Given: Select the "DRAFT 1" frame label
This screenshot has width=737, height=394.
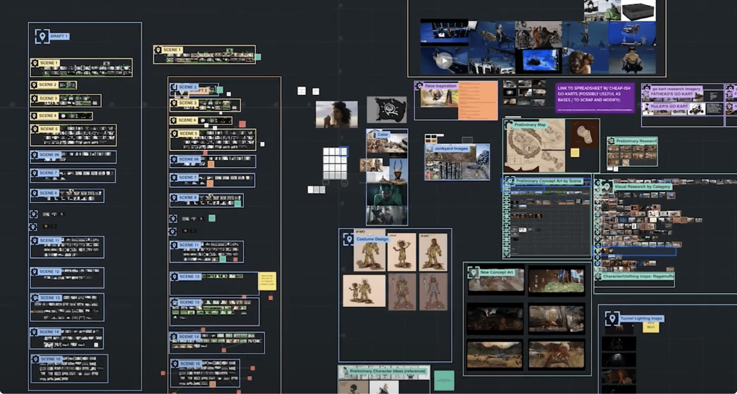Looking at the screenshot, I should [x=59, y=36].
